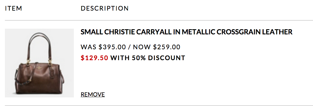The width and height of the screenshot is (313, 106).
Task: Open the Small Christie Carryall product title
Action: click(x=186, y=32)
